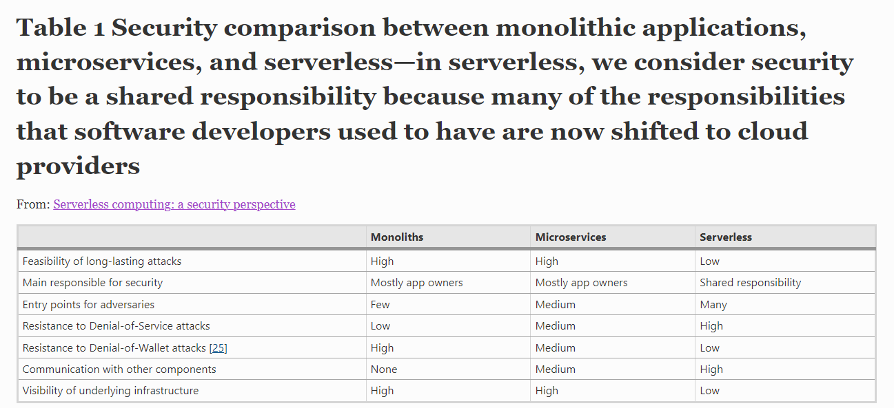Select the None cell in Communication row
This screenshot has width=894, height=408.
[x=384, y=369]
